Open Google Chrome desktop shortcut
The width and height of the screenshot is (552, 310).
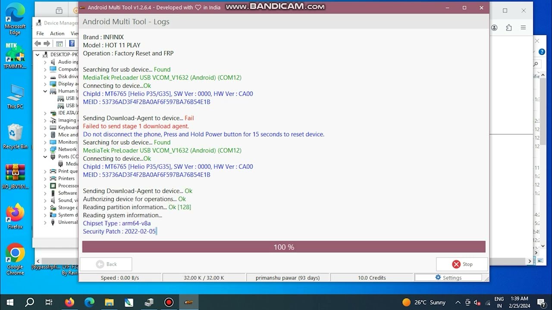click(x=15, y=260)
